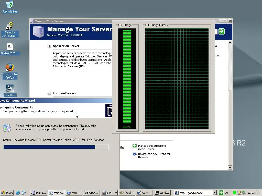The width and height of the screenshot is (262, 196).
Task: Switch to Windows Components Wizard taskbar button
Action: tap(56, 193)
